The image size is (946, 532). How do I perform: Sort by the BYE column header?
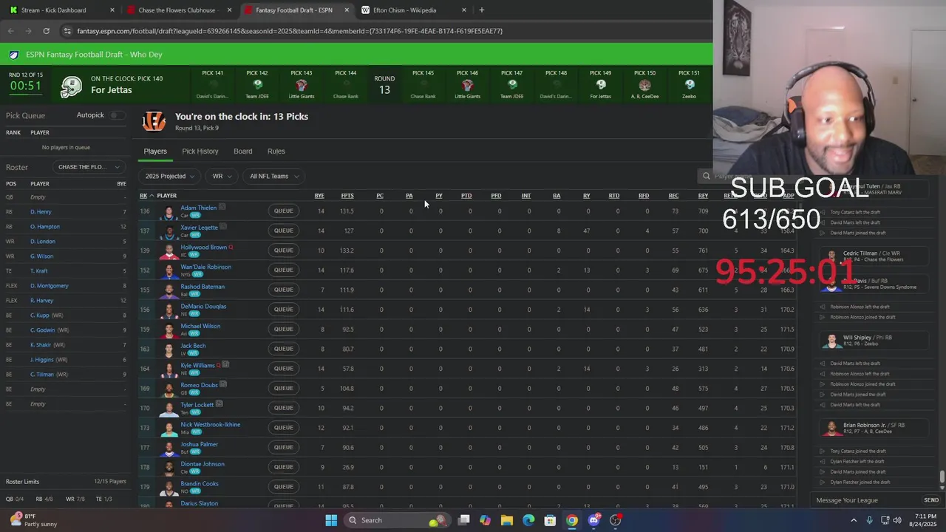tap(319, 196)
